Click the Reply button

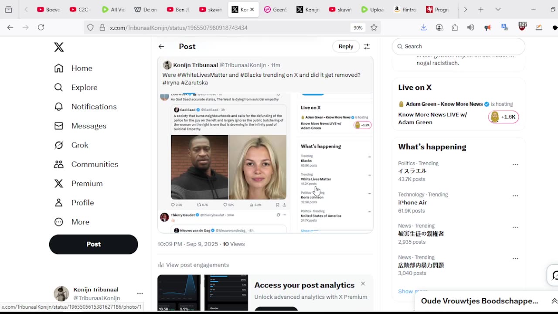click(x=346, y=46)
